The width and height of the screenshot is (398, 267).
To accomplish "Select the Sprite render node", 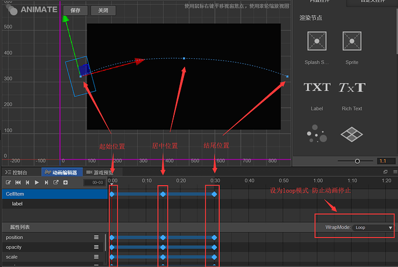I will pyautogui.click(x=352, y=41).
